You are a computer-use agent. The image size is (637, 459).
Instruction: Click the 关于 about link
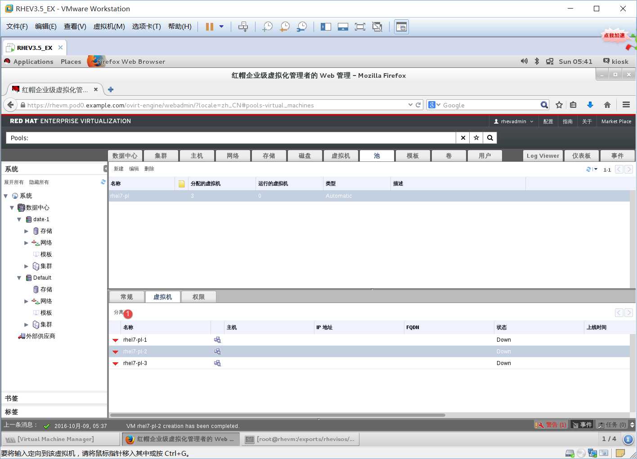587,121
